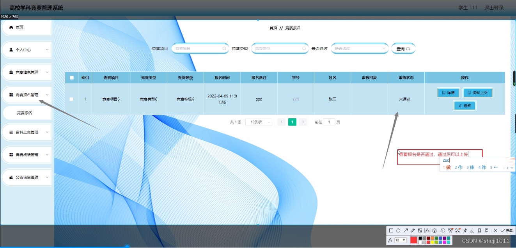Open the 10条/页 page size dropdown
This screenshot has height=248, width=516.
(258, 122)
